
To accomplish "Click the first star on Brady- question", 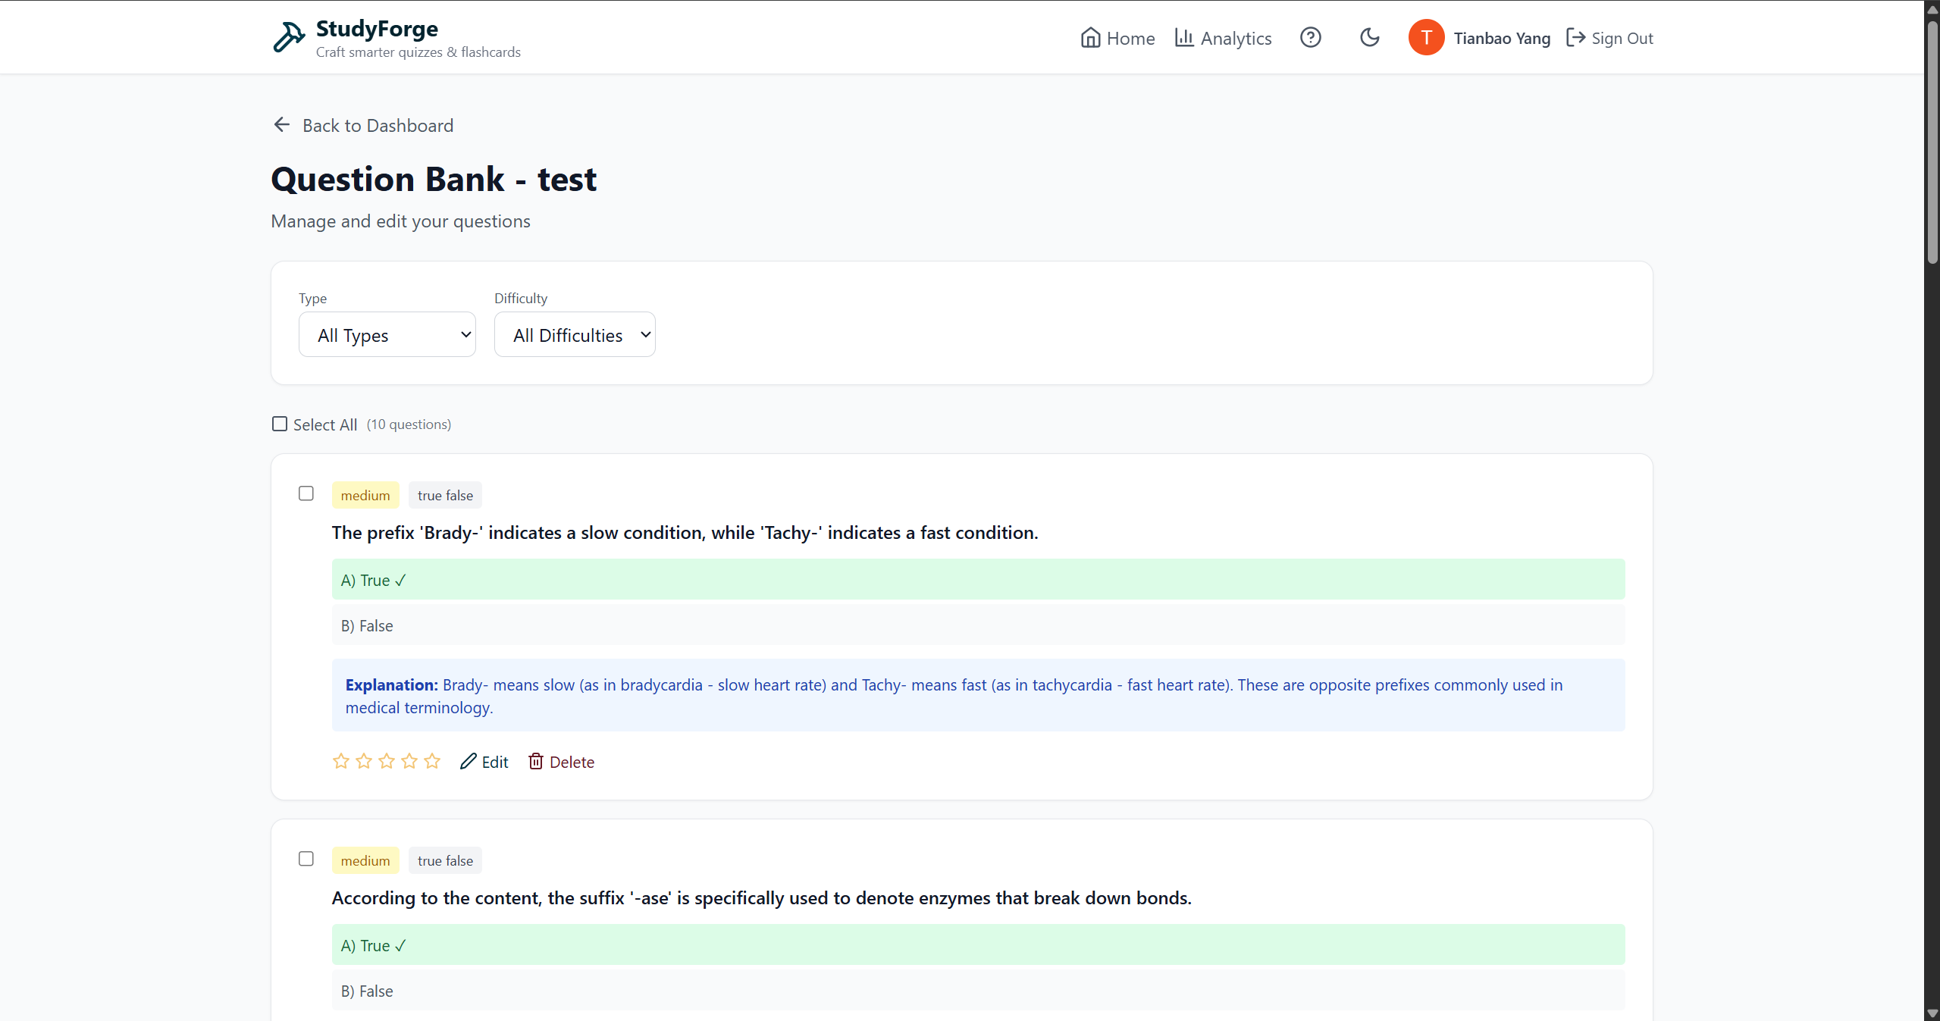I will click(341, 761).
